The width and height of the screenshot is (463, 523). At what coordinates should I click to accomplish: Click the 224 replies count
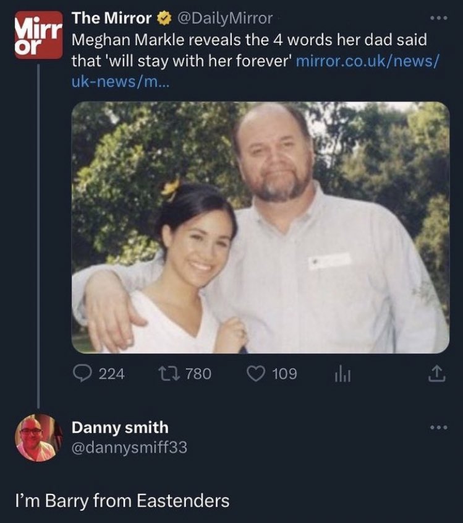point(112,374)
